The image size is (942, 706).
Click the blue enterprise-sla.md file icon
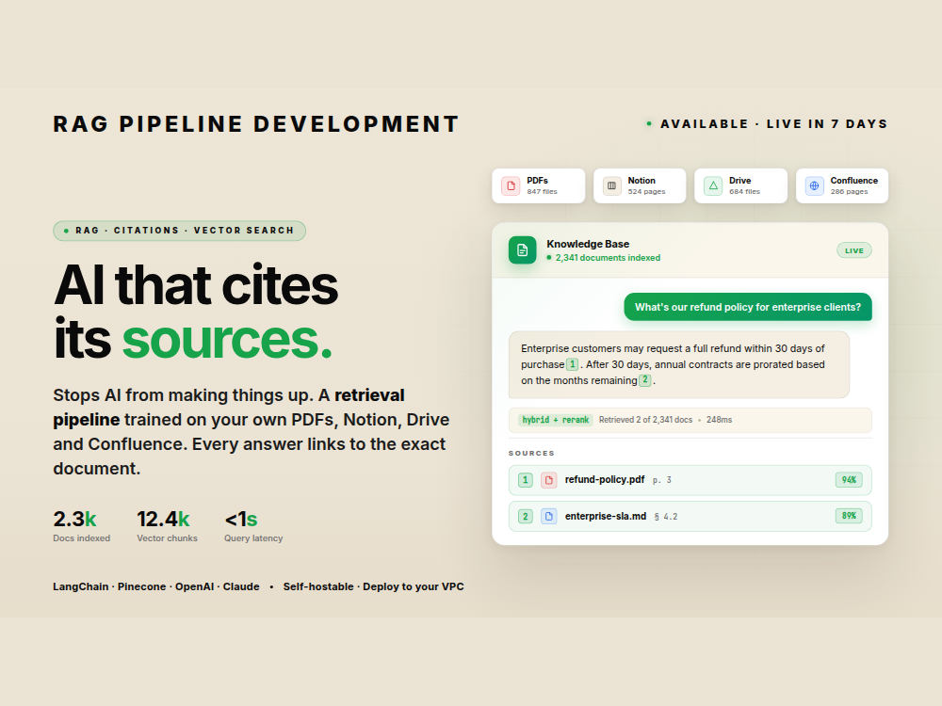coord(548,516)
